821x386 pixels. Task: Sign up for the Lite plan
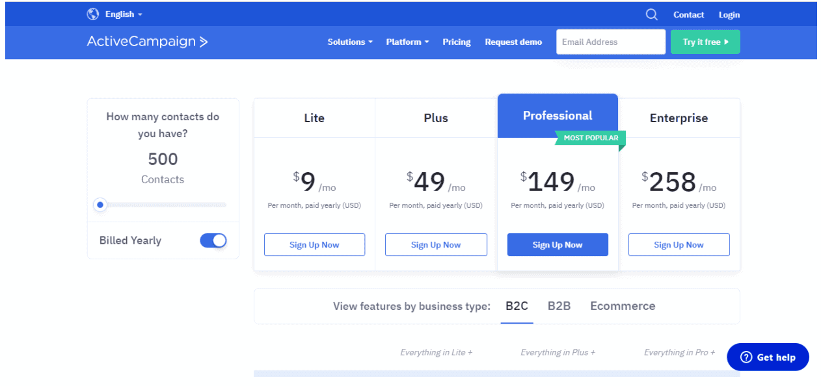click(314, 245)
